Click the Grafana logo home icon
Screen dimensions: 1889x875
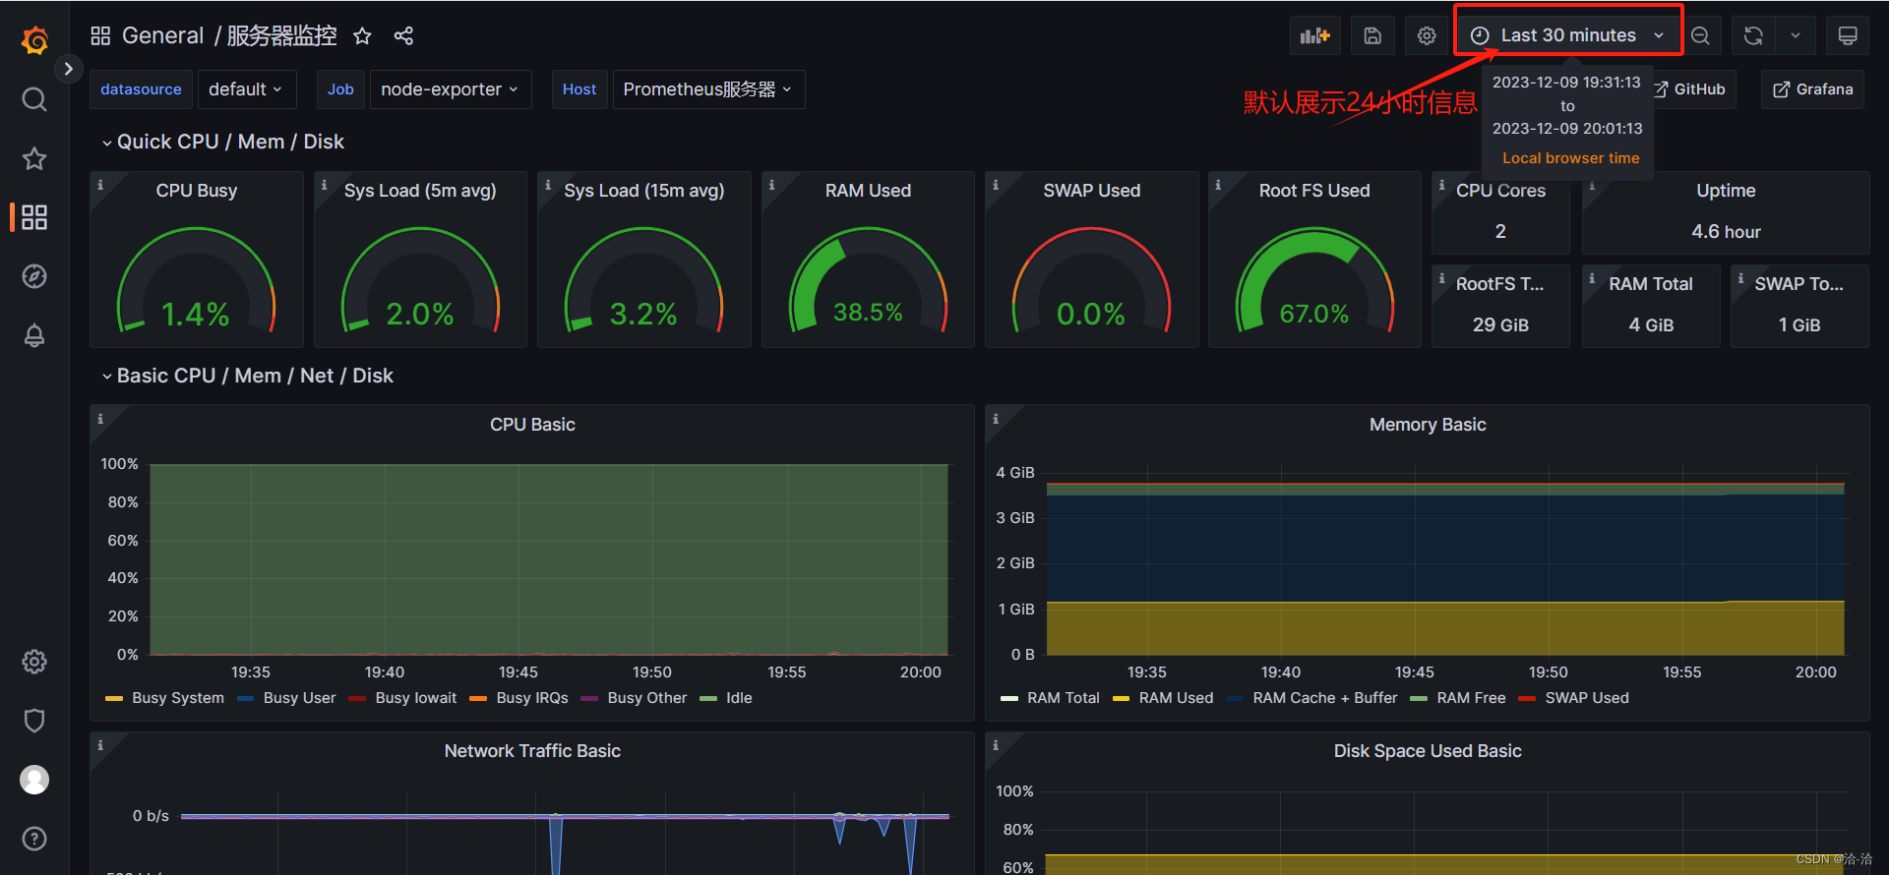[x=34, y=40]
